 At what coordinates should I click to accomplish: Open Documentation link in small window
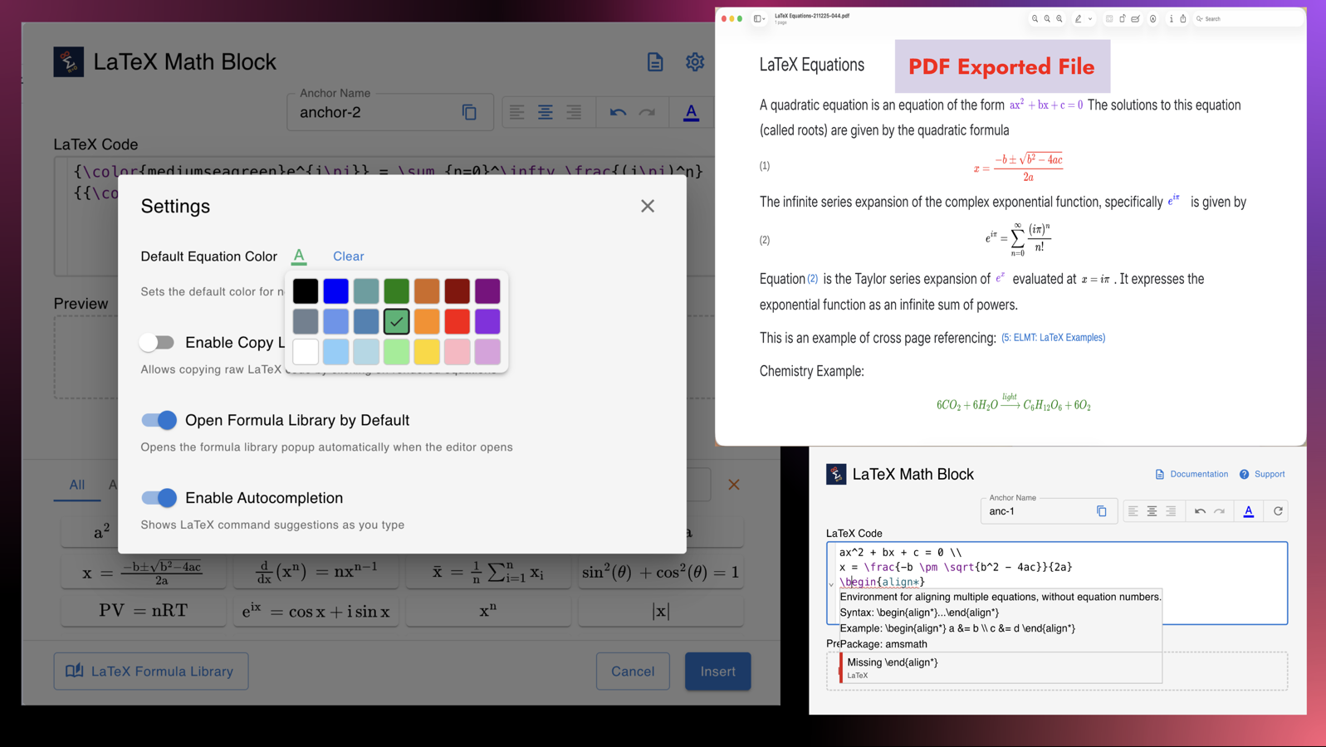(1191, 474)
